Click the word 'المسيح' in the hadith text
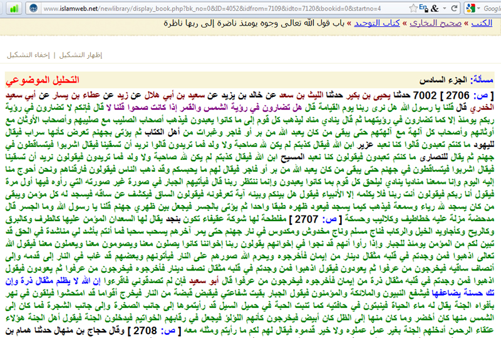 (292, 157)
